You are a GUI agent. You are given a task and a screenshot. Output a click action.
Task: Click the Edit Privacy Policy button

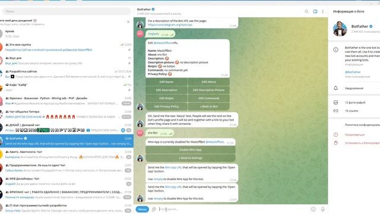click(166, 106)
